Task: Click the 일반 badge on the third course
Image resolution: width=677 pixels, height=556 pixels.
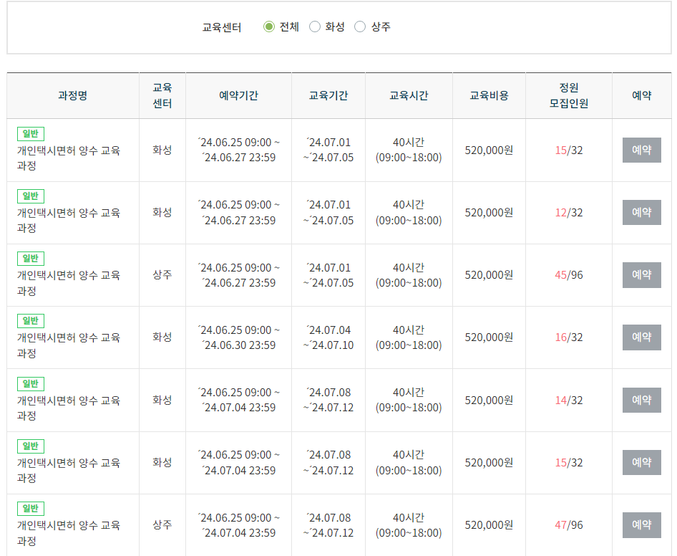Action: 29,258
